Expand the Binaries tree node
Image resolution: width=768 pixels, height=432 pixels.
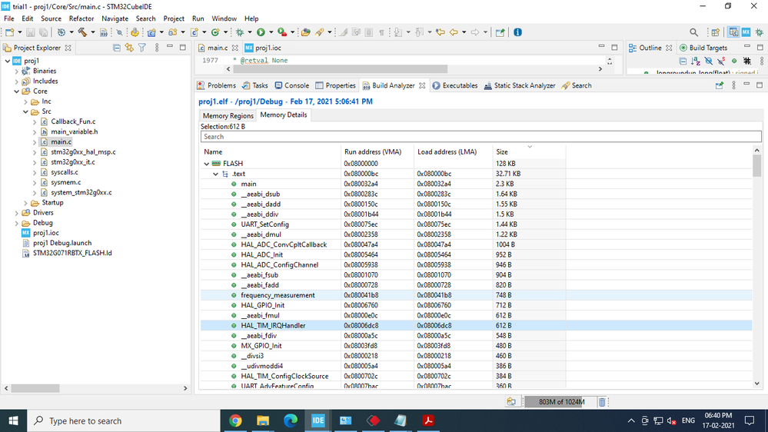point(17,71)
